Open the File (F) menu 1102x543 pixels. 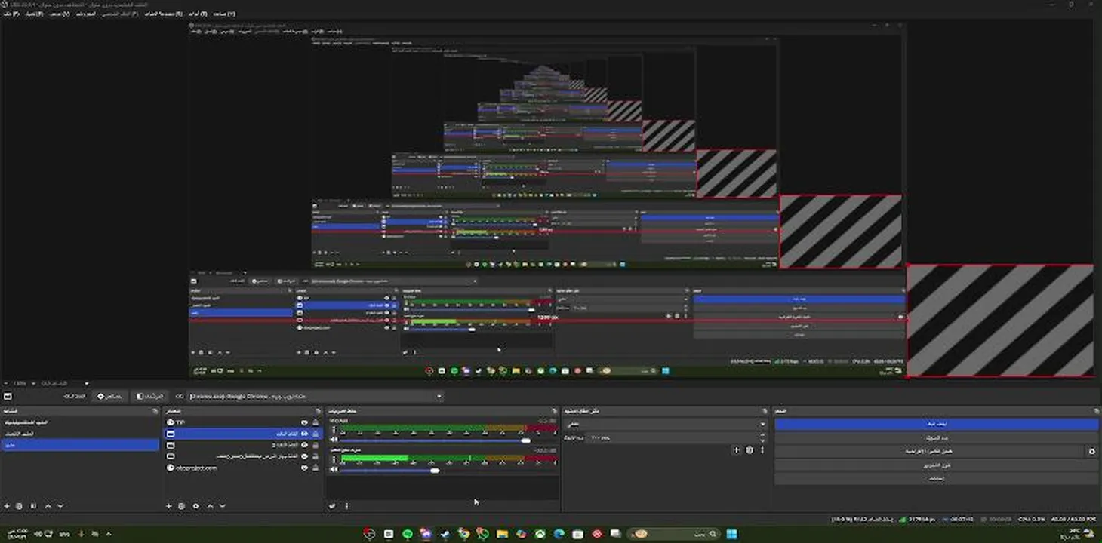tap(11, 14)
